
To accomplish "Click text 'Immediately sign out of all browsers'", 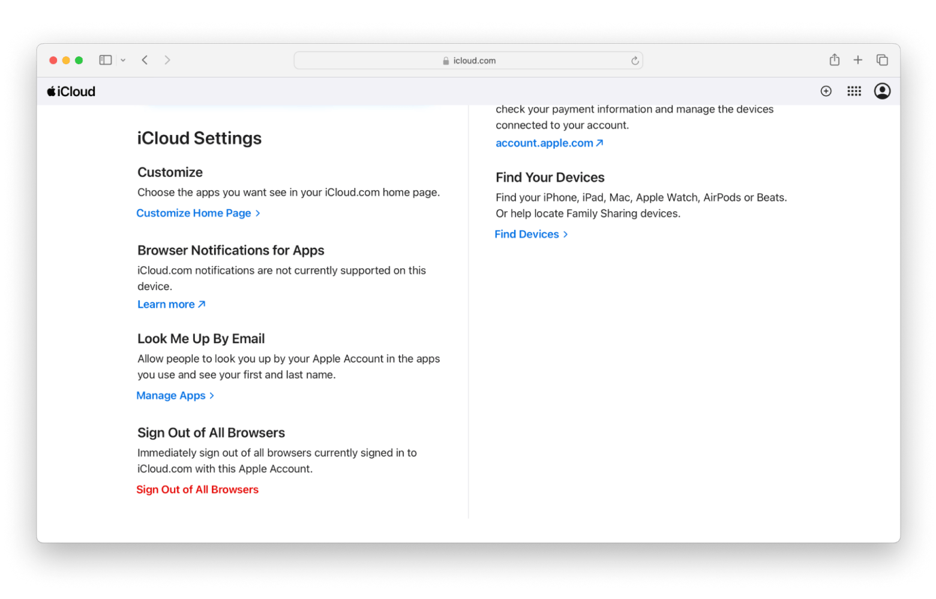I will (224, 453).
